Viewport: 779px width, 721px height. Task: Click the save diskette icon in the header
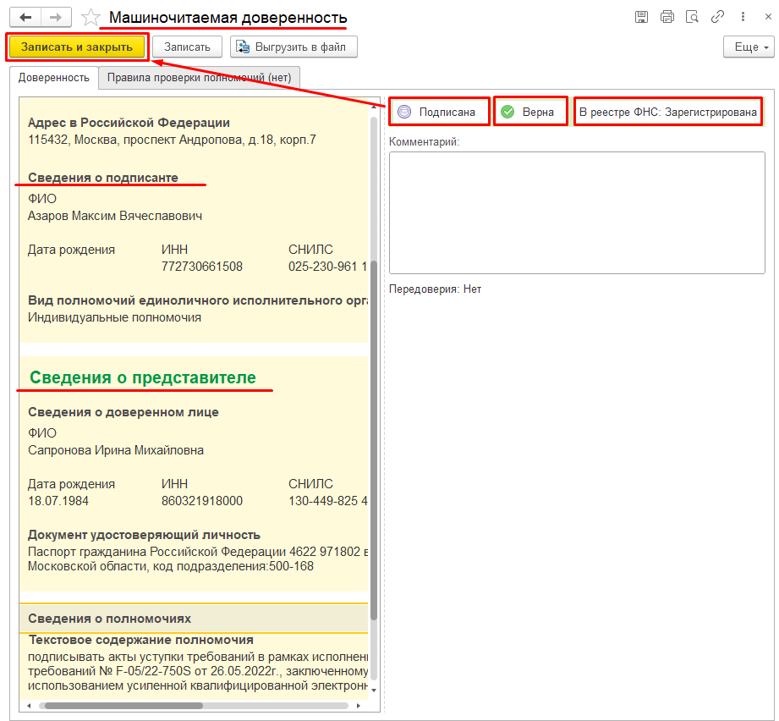click(x=641, y=17)
